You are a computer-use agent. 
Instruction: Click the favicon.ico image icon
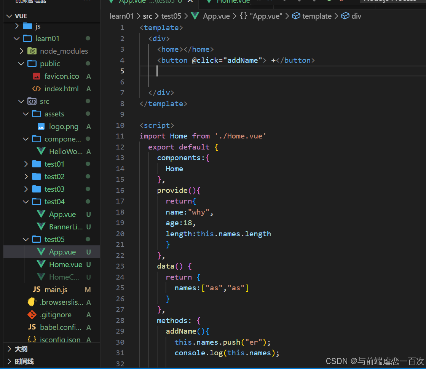[x=37, y=76]
